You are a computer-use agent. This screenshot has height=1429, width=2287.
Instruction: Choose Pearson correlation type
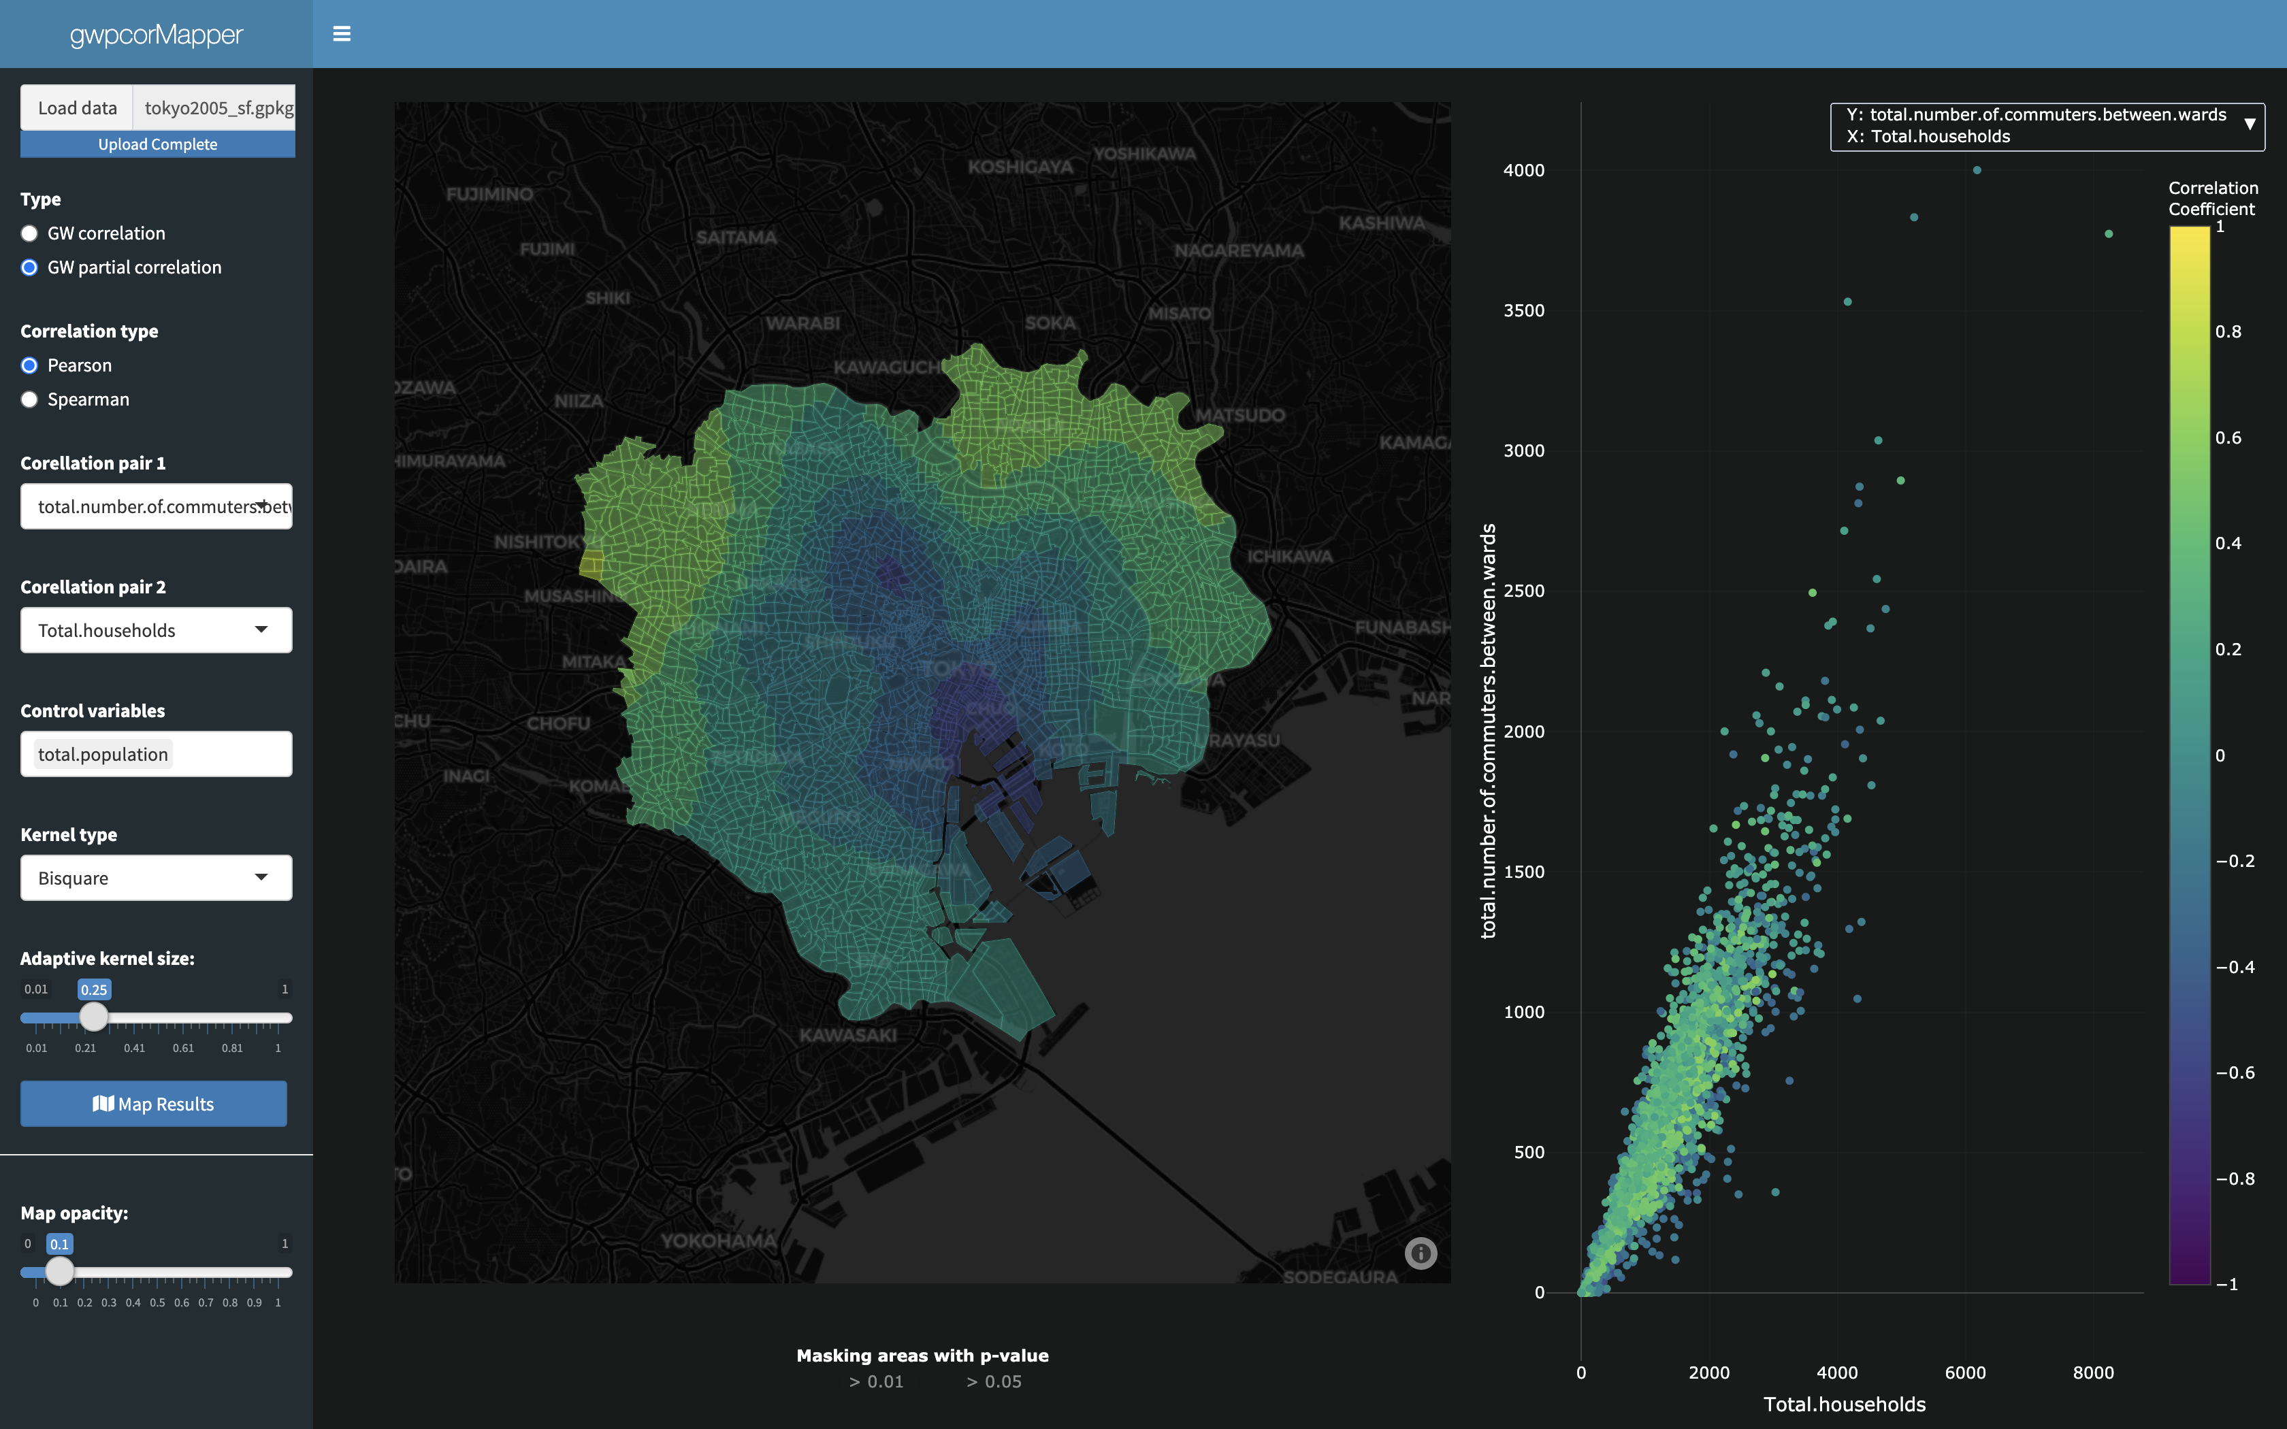[x=29, y=366]
